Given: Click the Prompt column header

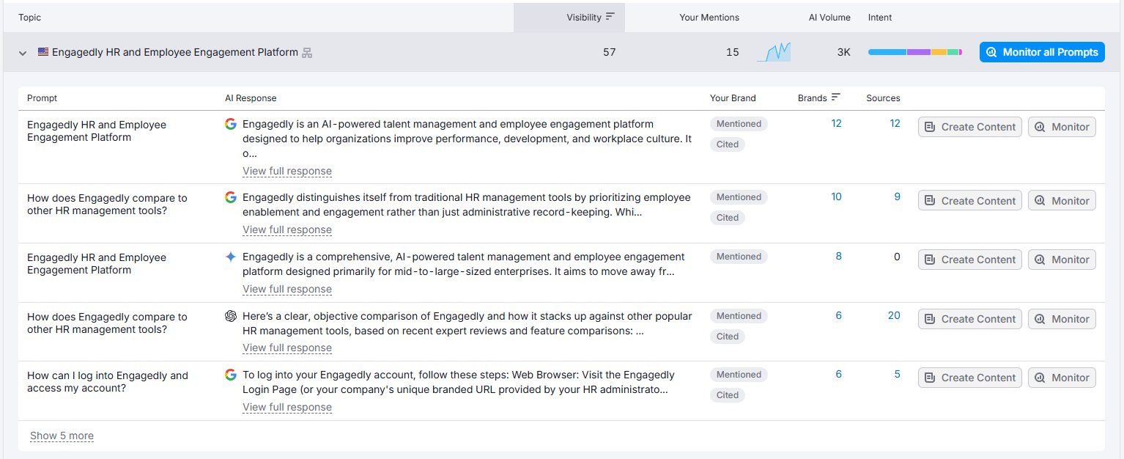Looking at the screenshot, I should [x=42, y=98].
